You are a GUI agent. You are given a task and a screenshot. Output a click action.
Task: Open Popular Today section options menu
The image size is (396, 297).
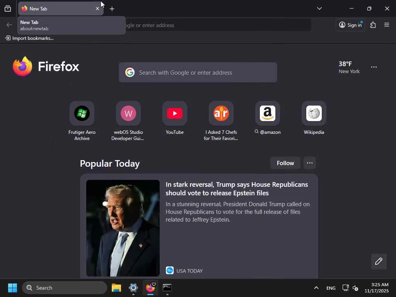[310, 163]
